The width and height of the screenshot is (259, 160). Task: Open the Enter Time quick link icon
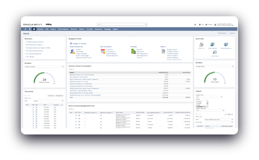[201, 45]
